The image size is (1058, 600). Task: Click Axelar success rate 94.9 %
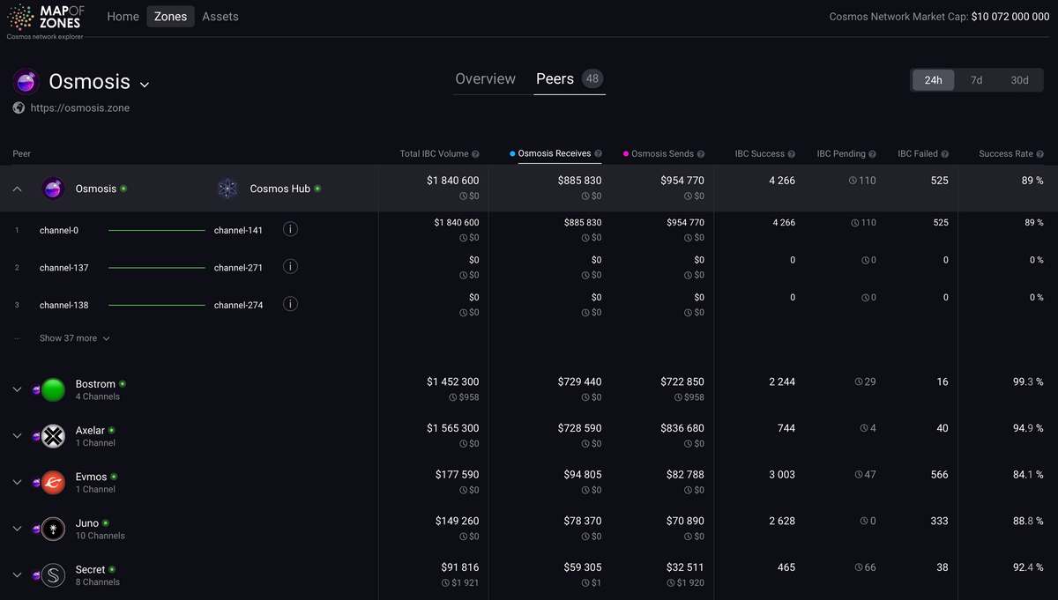point(1028,428)
